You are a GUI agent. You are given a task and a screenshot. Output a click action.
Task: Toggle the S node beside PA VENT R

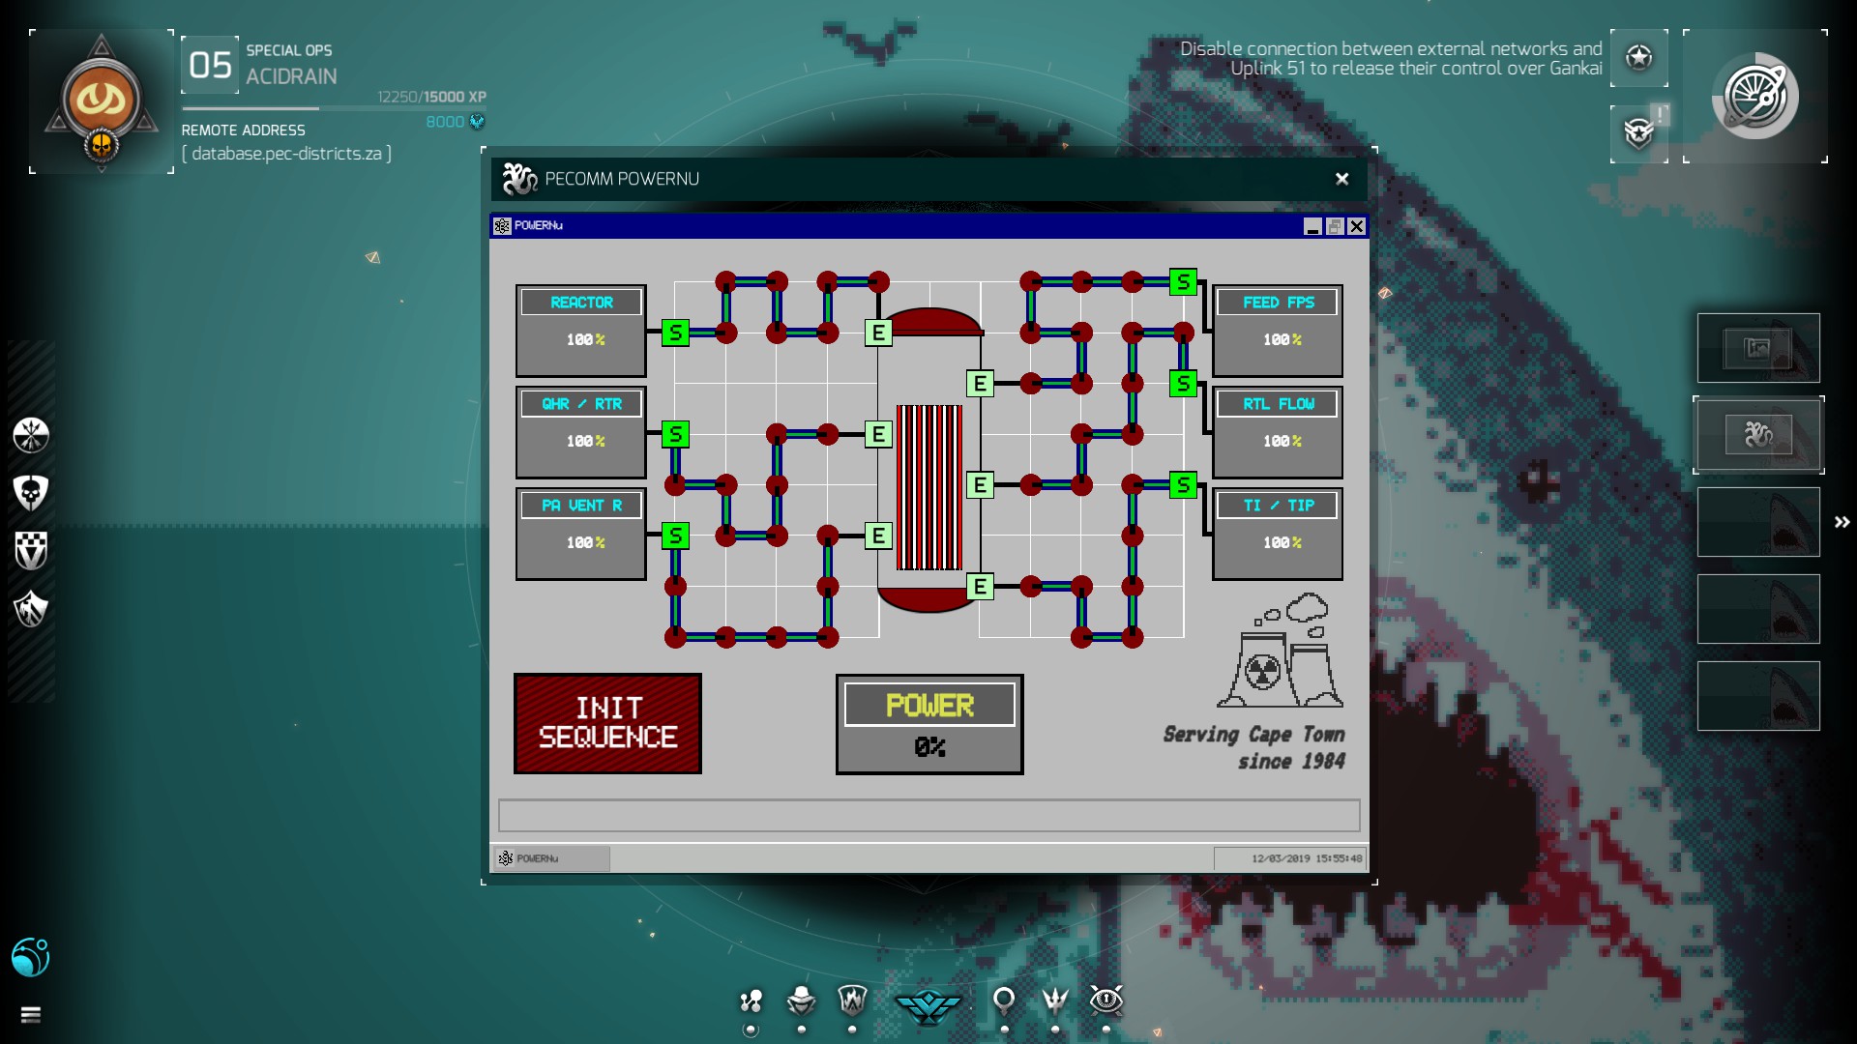[x=675, y=536]
